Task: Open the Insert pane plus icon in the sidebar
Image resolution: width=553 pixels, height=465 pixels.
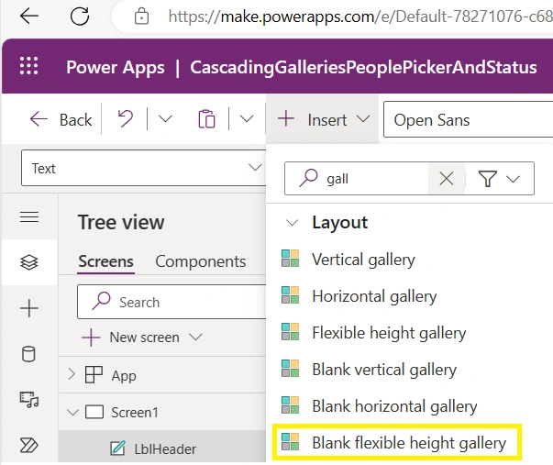Action: pyautogui.click(x=29, y=308)
